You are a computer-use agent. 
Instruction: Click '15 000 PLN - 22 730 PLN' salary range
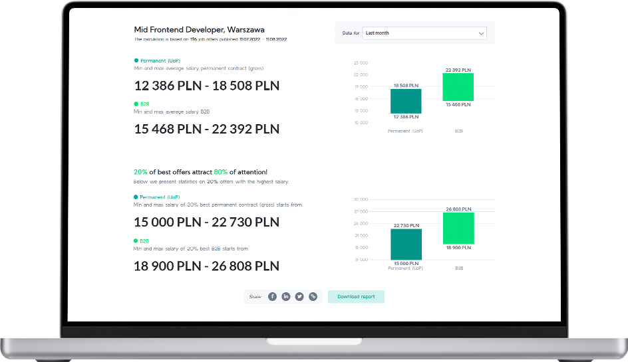206,222
